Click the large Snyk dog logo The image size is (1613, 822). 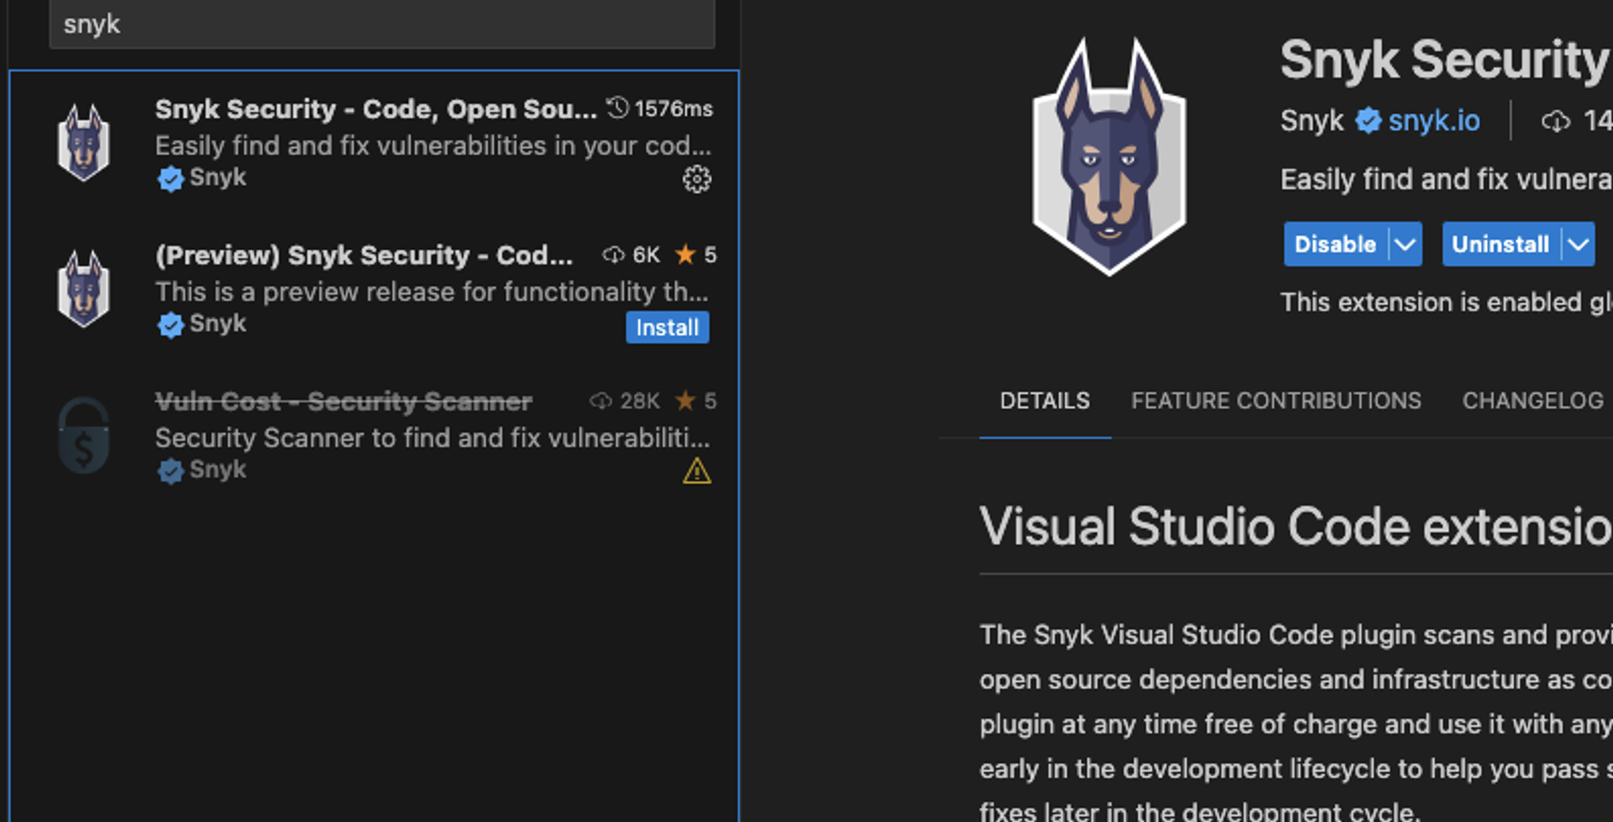coord(1109,156)
